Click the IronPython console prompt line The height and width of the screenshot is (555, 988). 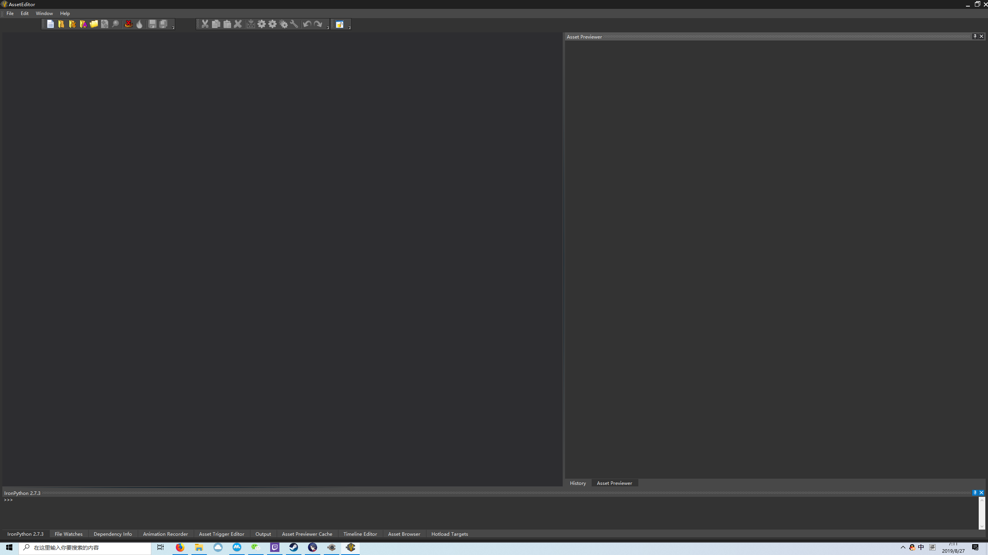tap(490, 500)
